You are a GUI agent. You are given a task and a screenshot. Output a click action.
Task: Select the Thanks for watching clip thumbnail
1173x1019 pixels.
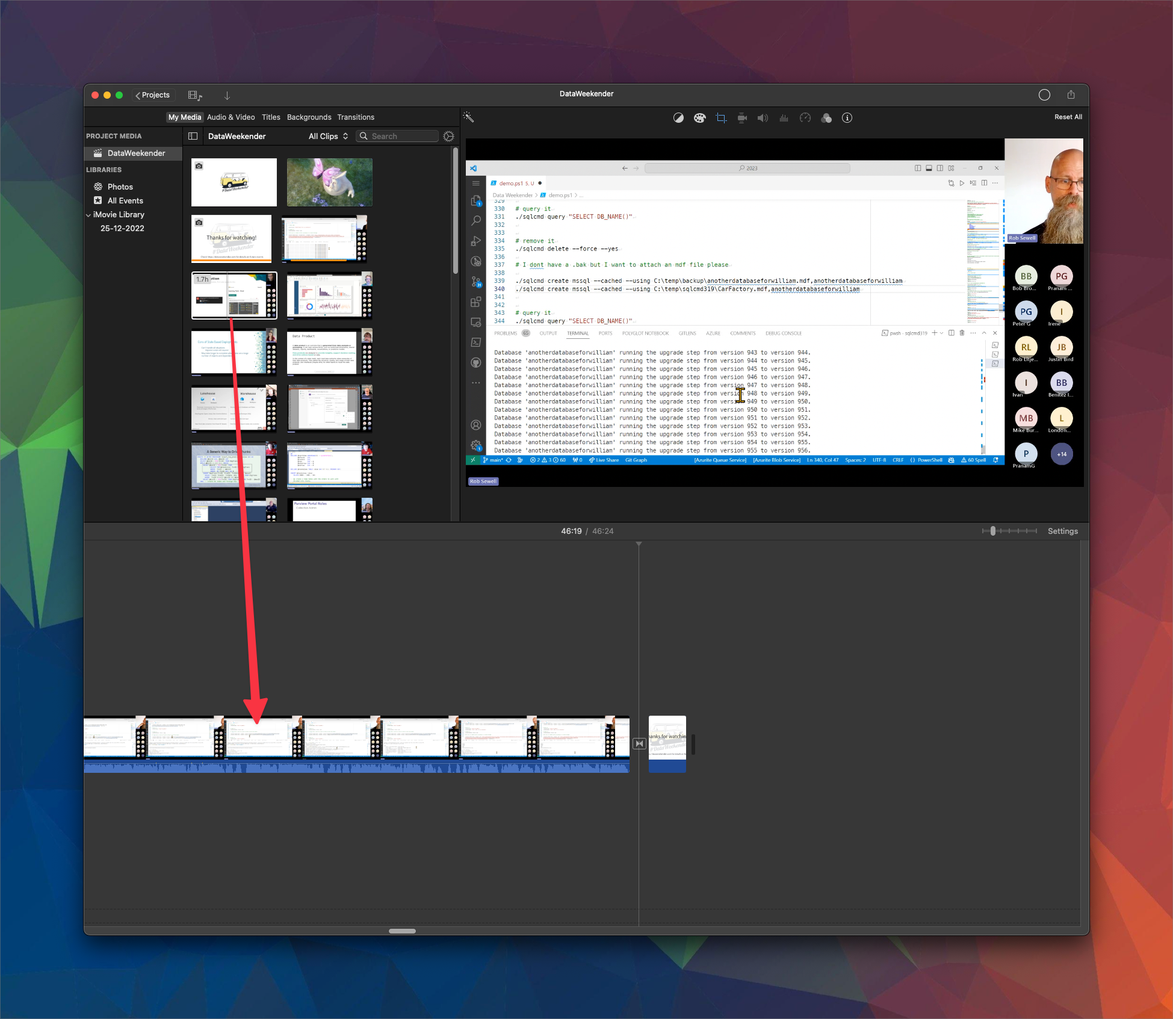pos(231,239)
